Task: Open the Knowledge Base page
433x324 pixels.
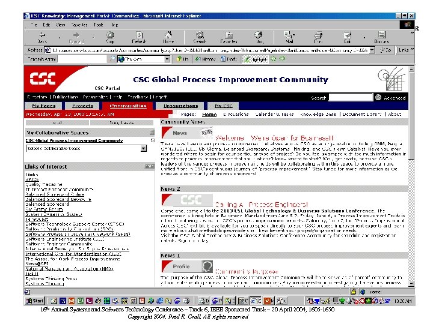Action: pos(318,114)
